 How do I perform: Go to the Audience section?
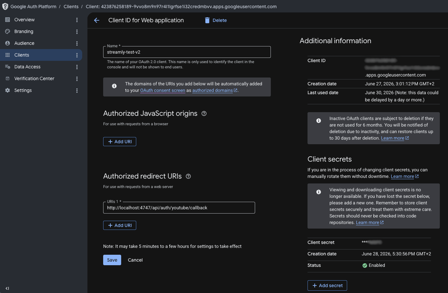[x=24, y=43]
